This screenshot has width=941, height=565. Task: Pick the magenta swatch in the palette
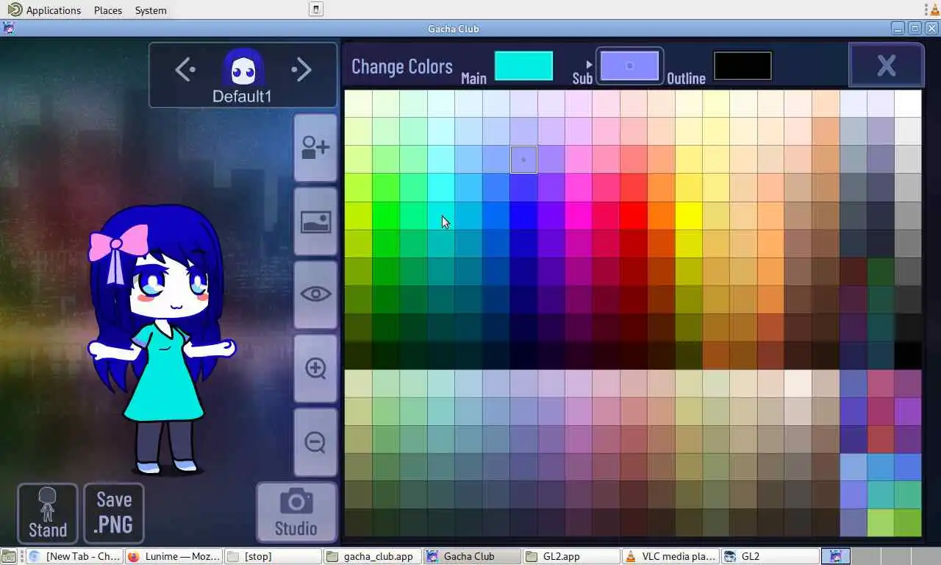pyautogui.click(x=579, y=216)
